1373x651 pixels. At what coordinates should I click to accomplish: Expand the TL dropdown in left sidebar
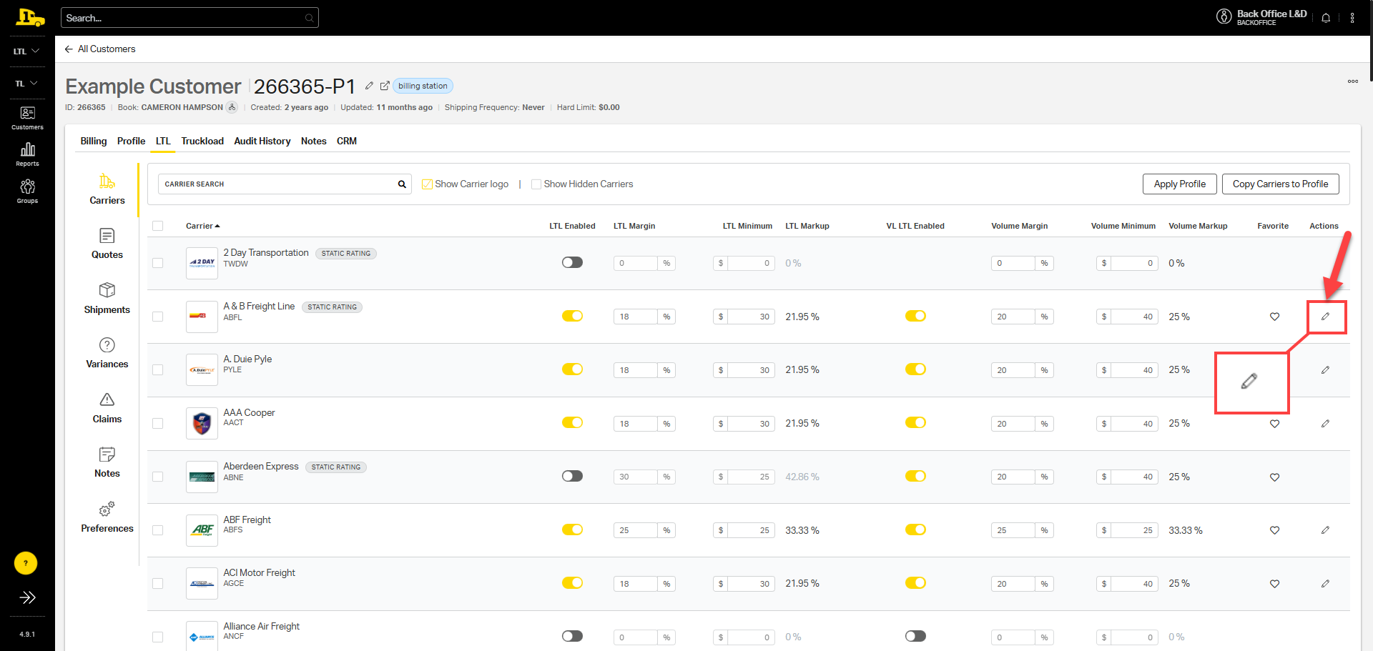[x=26, y=84]
